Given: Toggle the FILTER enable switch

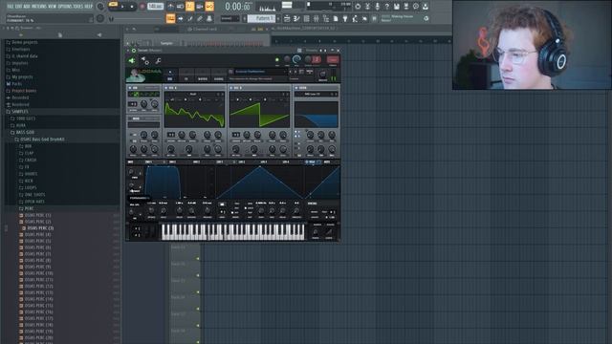Looking at the screenshot, I should click(296, 88).
